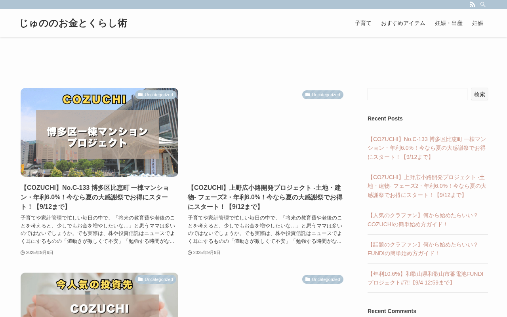Screen dimensions: 507x317
Task: Focus the sidebar search input field
Action: pos(417,94)
